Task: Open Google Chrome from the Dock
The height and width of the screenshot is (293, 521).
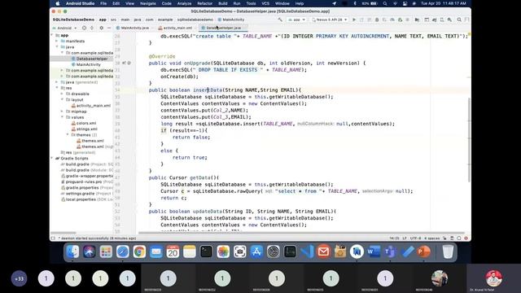Action: (x=139, y=251)
